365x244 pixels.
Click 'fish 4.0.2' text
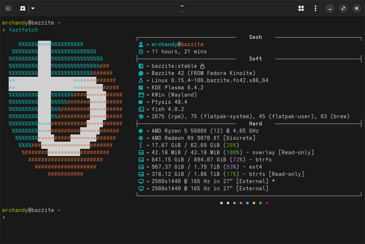pos(168,109)
